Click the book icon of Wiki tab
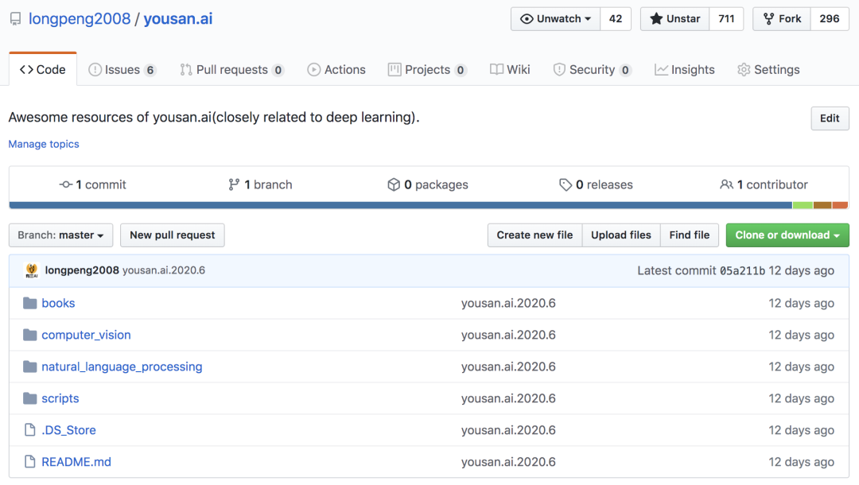The height and width of the screenshot is (485, 859). pyautogui.click(x=496, y=69)
